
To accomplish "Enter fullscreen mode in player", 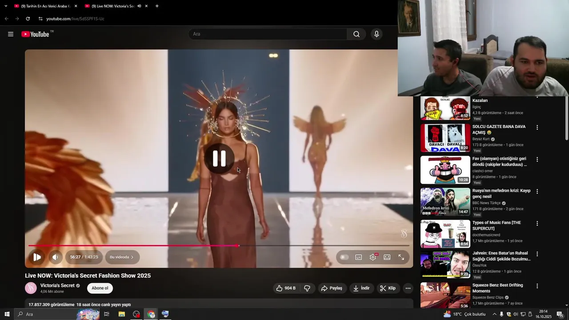I will pos(401,257).
